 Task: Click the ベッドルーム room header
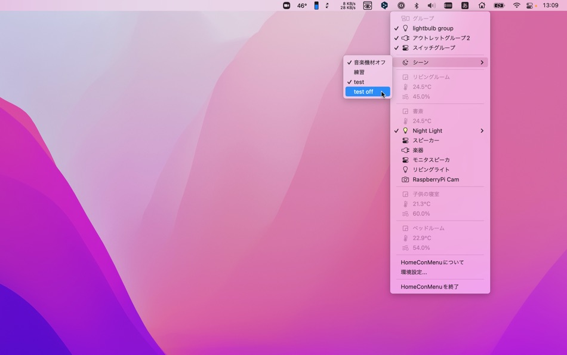(x=440, y=228)
